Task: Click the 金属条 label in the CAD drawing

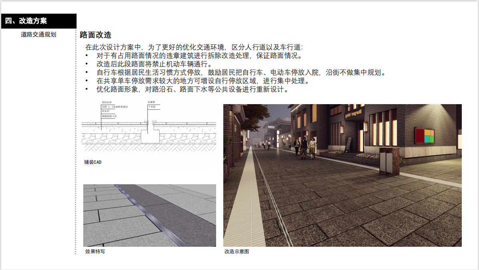Action: [x=152, y=102]
